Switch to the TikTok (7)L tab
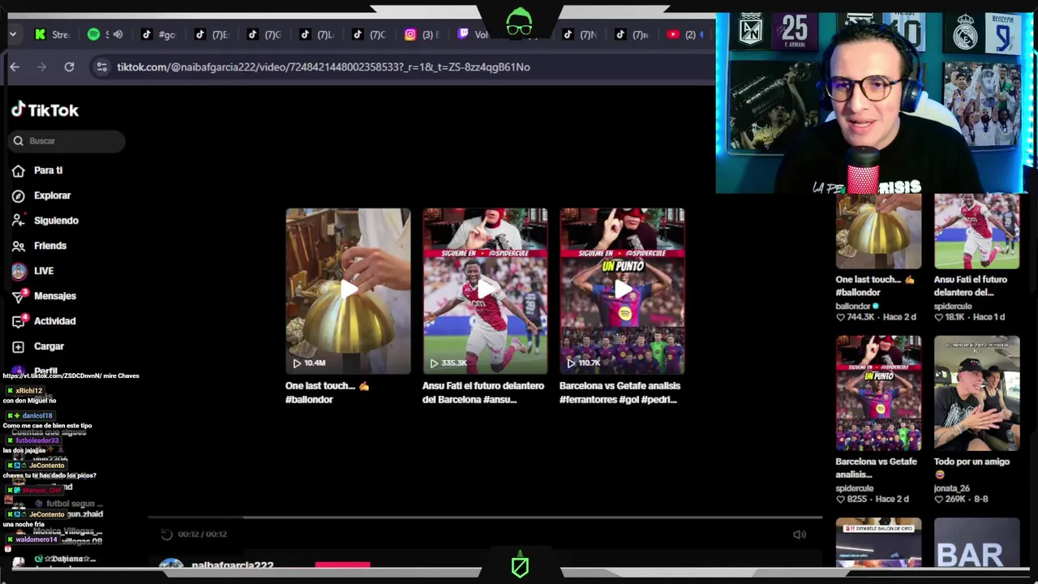1038x584 pixels. pyautogui.click(x=316, y=34)
